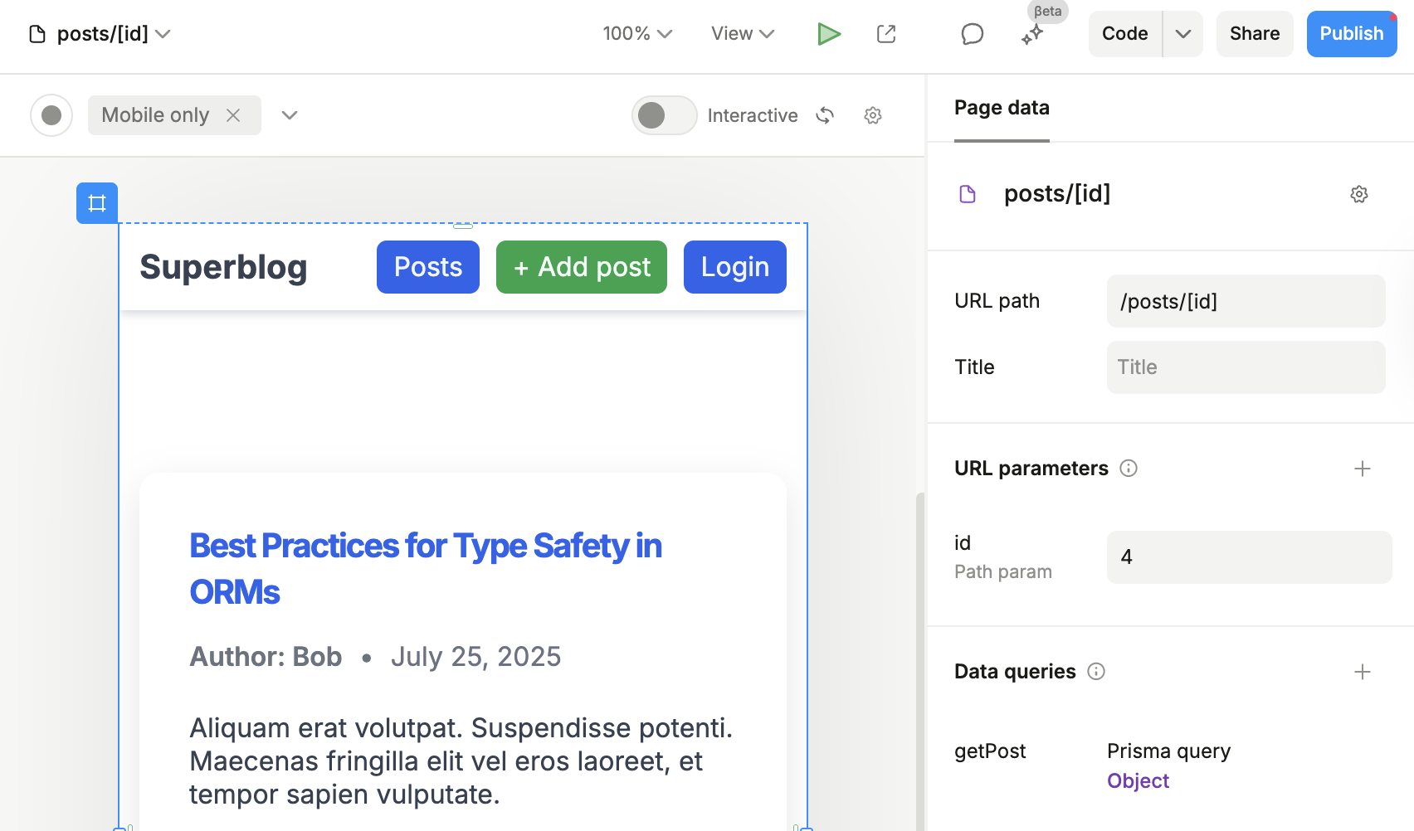Launch the beta AI sparkles tool

(x=1032, y=34)
